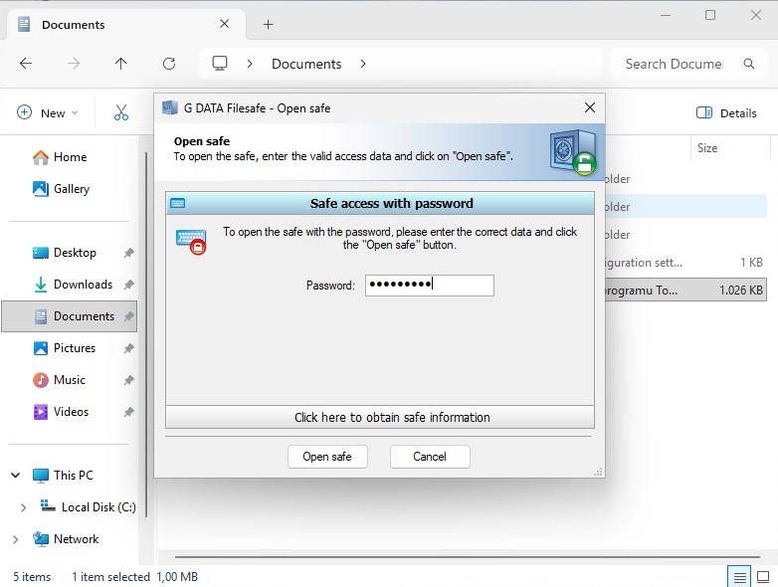Click the pin icon next to Videos
The image size is (778, 587).
(x=129, y=412)
